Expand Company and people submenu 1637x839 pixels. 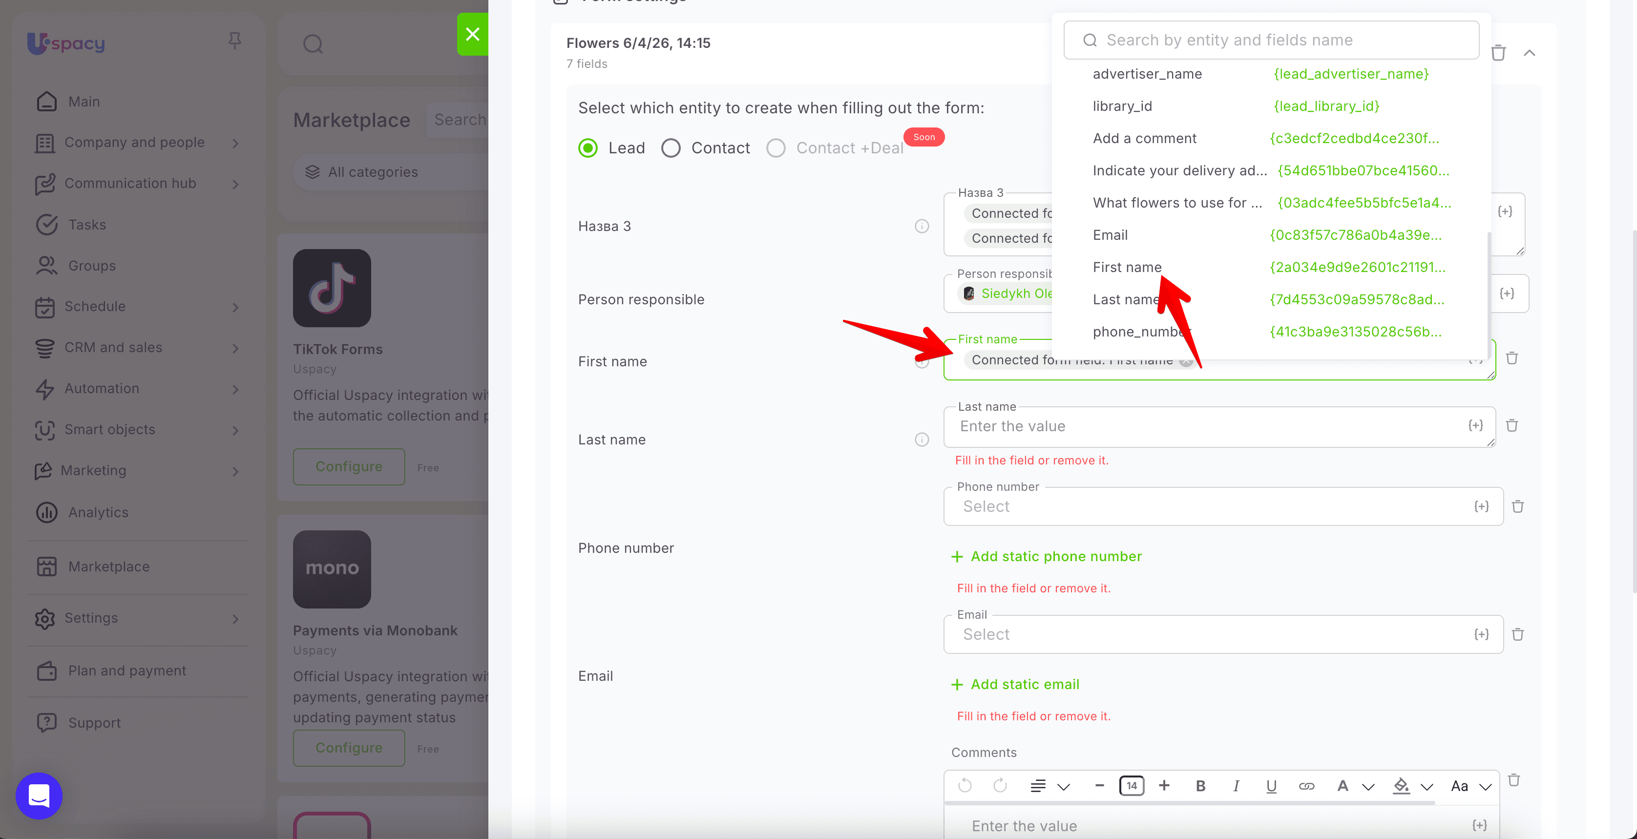click(x=235, y=143)
